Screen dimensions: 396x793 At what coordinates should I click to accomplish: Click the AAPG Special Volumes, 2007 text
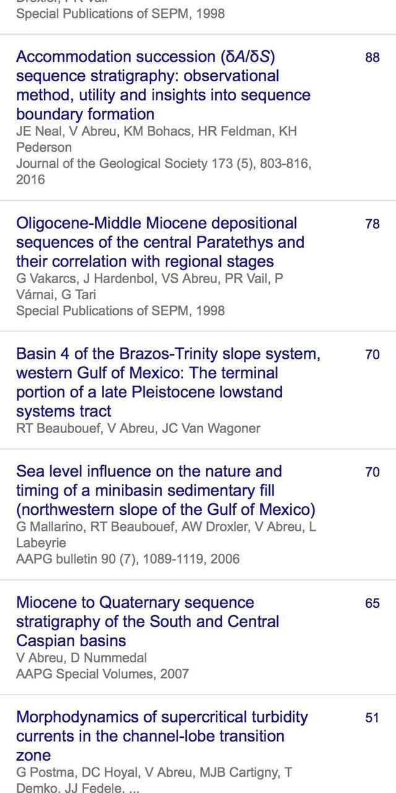[102, 673]
